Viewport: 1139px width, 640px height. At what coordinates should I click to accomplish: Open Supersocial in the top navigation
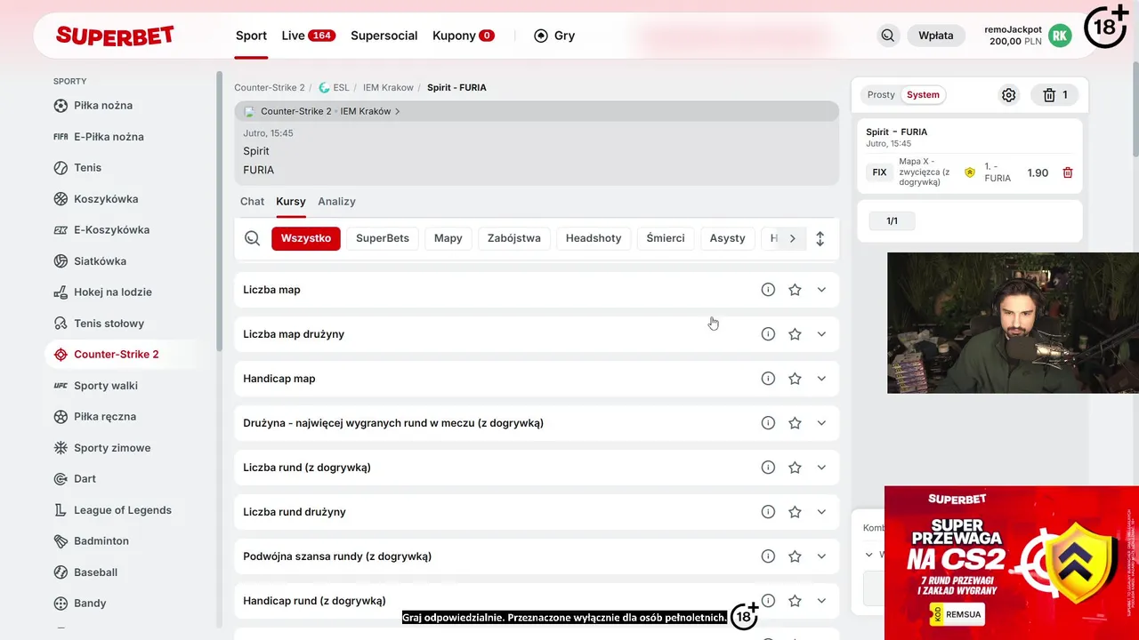click(384, 36)
